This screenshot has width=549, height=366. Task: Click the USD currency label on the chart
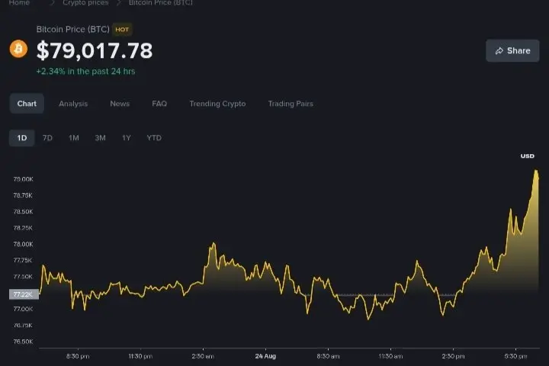(528, 156)
